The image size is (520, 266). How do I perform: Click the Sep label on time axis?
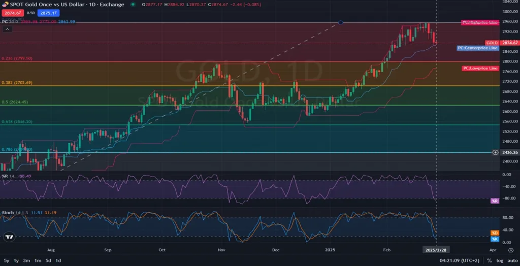pos(108,249)
